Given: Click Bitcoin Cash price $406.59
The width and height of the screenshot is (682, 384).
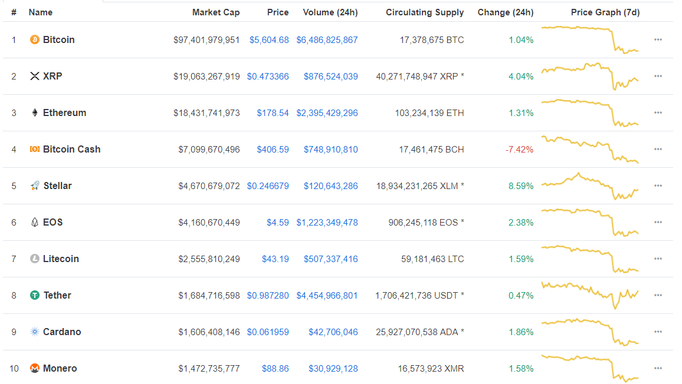Looking at the screenshot, I should (x=273, y=150).
